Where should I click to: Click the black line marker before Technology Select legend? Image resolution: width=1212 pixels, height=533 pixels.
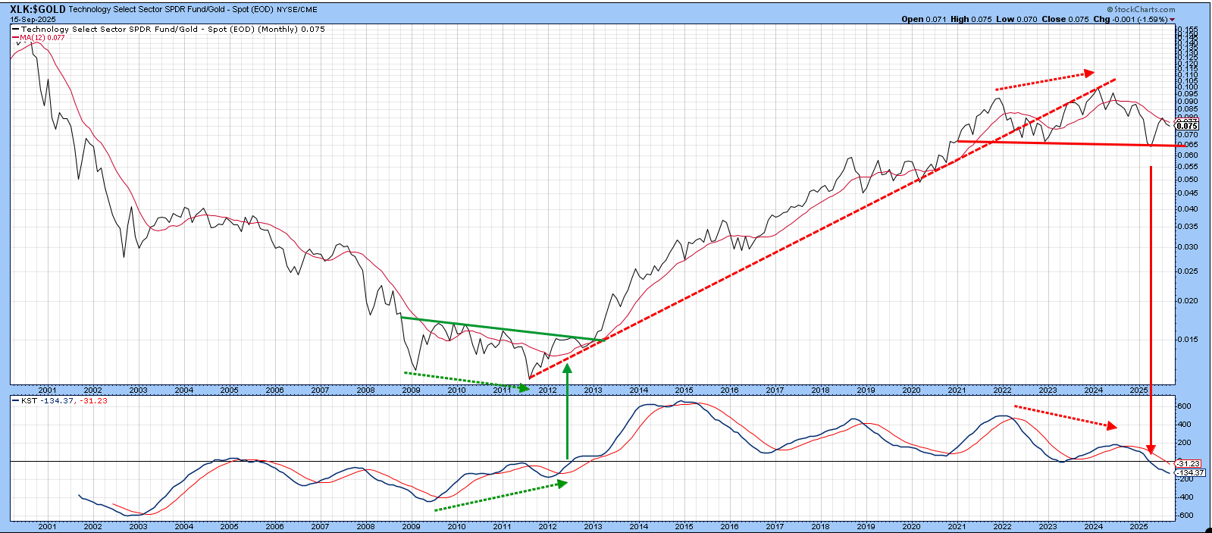16,30
